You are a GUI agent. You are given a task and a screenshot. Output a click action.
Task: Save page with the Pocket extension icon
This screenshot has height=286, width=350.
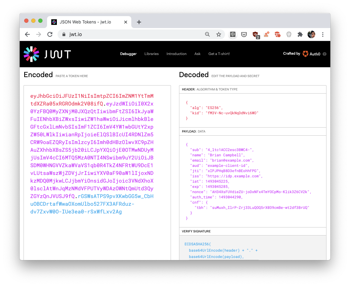[x=244, y=34]
